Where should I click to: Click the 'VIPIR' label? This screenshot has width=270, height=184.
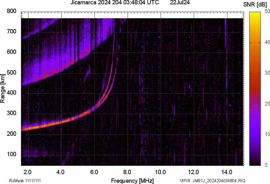point(185,181)
